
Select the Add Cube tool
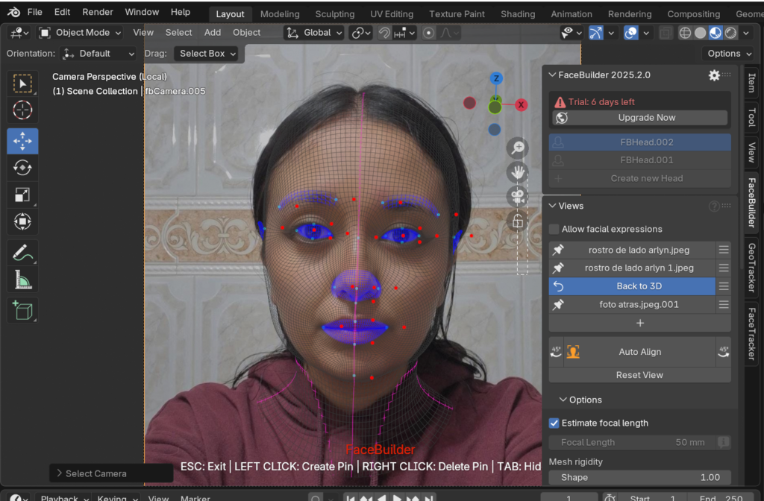point(22,310)
